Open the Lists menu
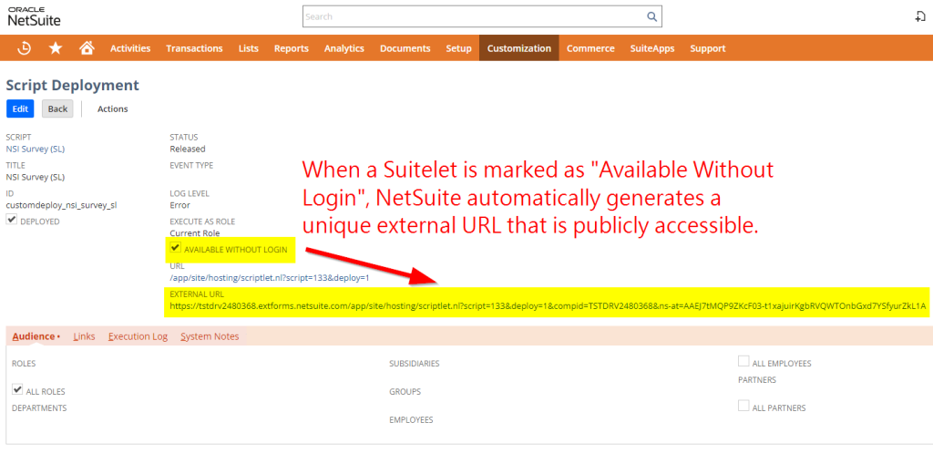Screen dimensions: 933x464 (249, 48)
